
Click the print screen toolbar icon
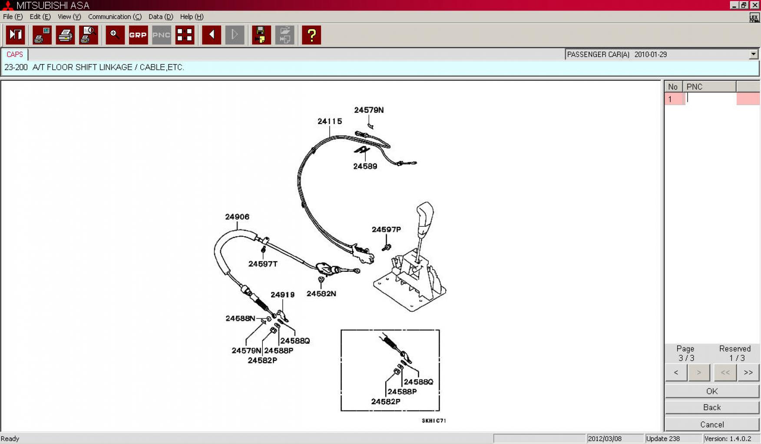pos(42,35)
